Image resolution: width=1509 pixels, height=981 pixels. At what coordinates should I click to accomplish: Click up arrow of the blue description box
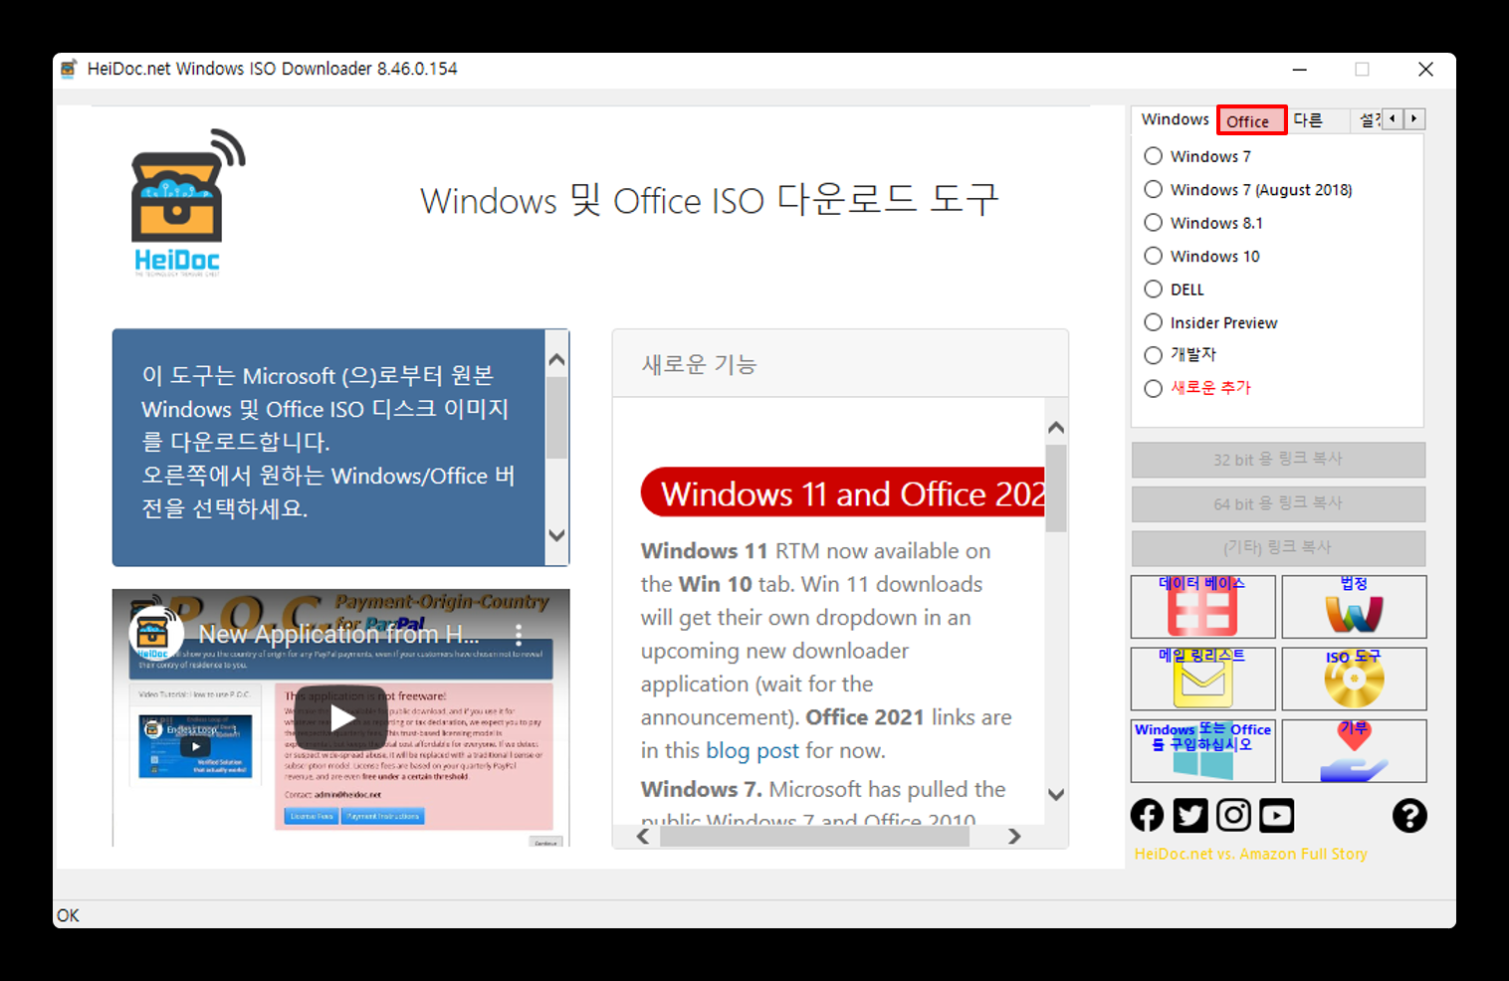[557, 360]
